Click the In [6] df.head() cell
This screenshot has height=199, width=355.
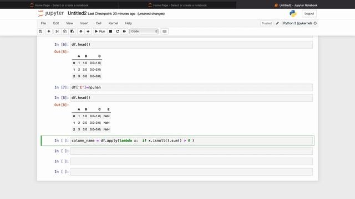point(191,44)
